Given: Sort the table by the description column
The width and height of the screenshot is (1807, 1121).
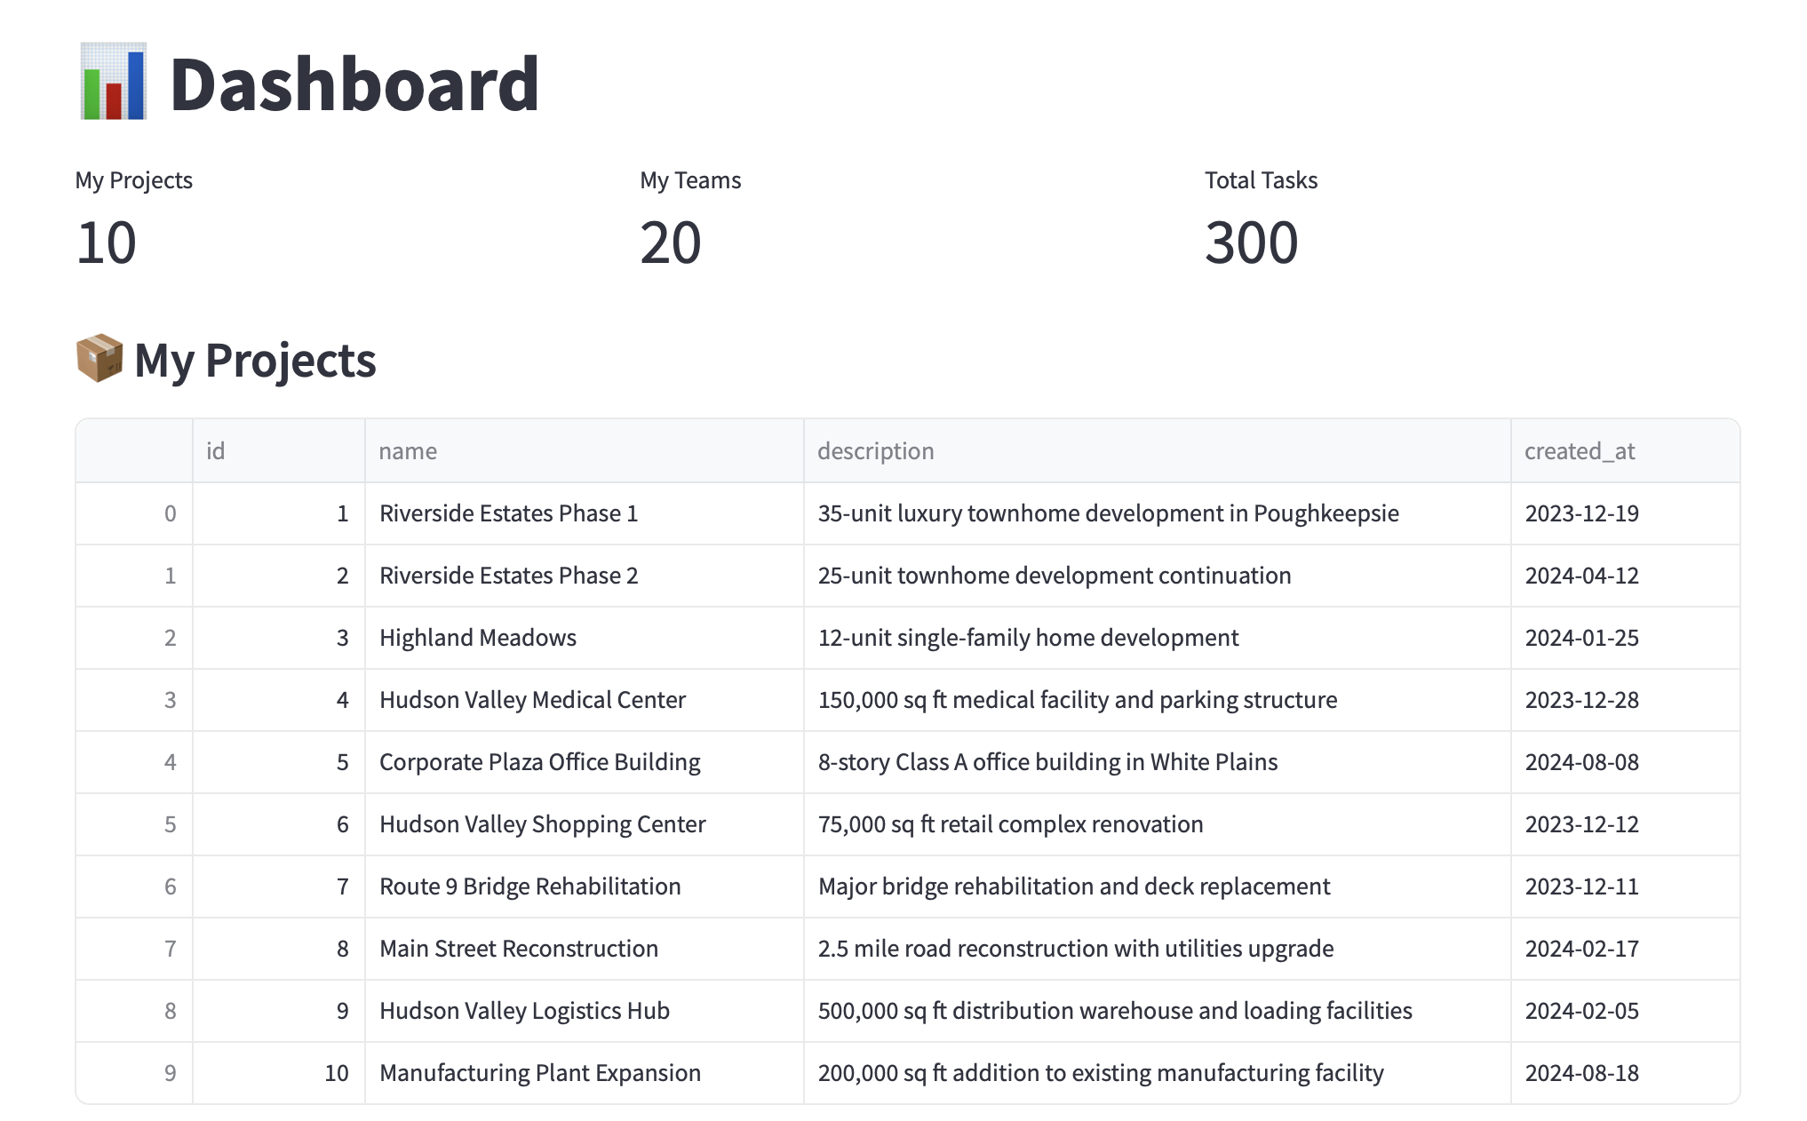Looking at the screenshot, I should click(877, 450).
